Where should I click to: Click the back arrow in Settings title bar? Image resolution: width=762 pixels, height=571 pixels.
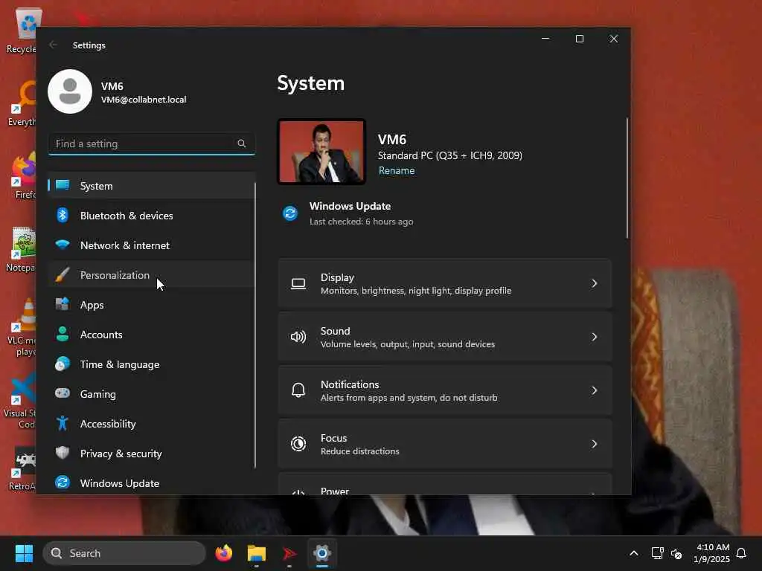click(x=53, y=45)
